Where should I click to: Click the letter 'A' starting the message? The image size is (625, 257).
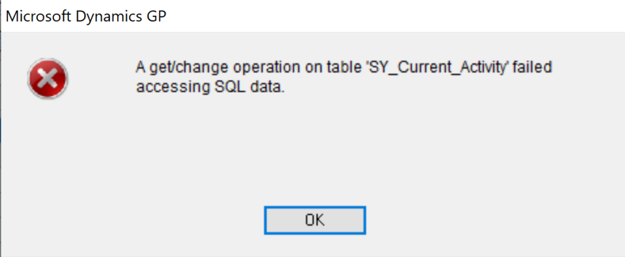click(141, 67)
